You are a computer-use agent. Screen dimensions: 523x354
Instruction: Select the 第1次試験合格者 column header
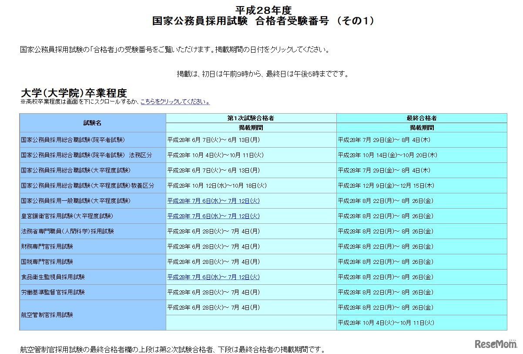(250, 118)
